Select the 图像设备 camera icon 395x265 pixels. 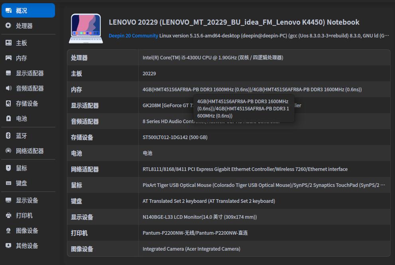(8, 230)
